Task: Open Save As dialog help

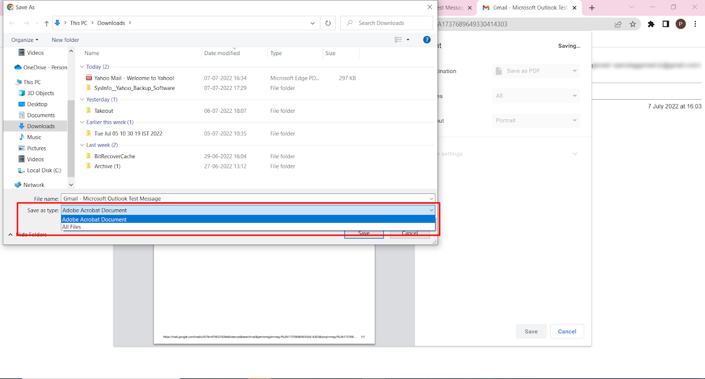Action: point(427,40)
